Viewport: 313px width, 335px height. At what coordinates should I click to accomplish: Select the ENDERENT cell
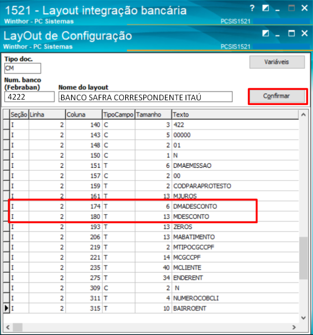click(x=235, y=278)
